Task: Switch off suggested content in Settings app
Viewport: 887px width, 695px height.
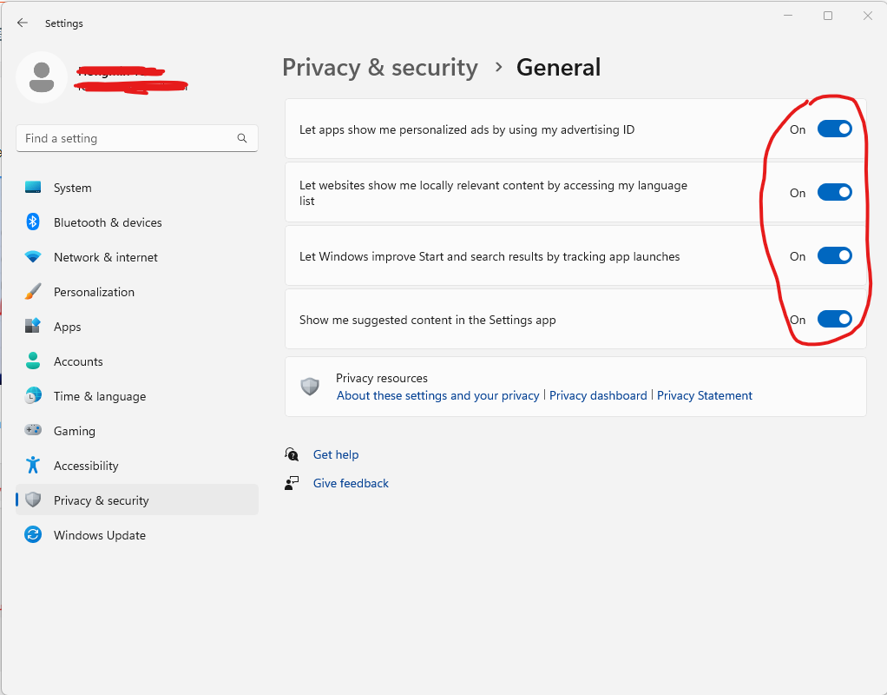Action: 834,320
